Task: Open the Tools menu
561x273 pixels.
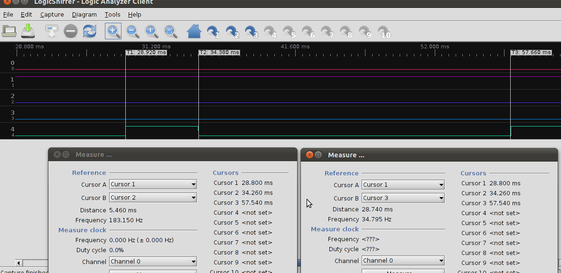Action: click(x=112, y=14)
